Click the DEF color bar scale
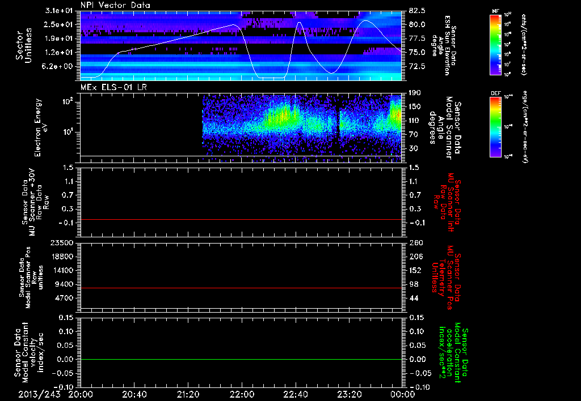Image resolution: width=581 pixels, height=401 pixels. tap(496, 127)
